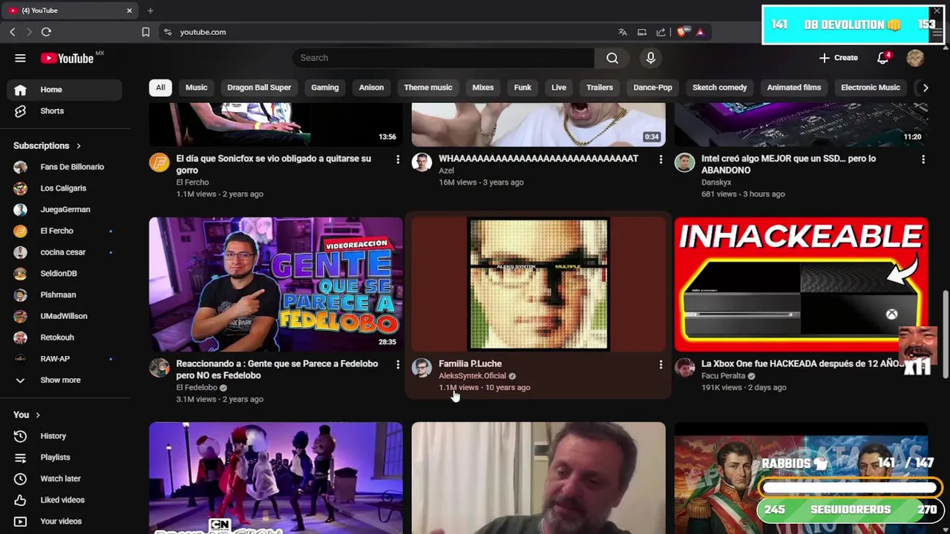The width and height of the screenshot is (950, 534).
Task: Click Facu Peralta channel avatar
Action: coord(684,368)
